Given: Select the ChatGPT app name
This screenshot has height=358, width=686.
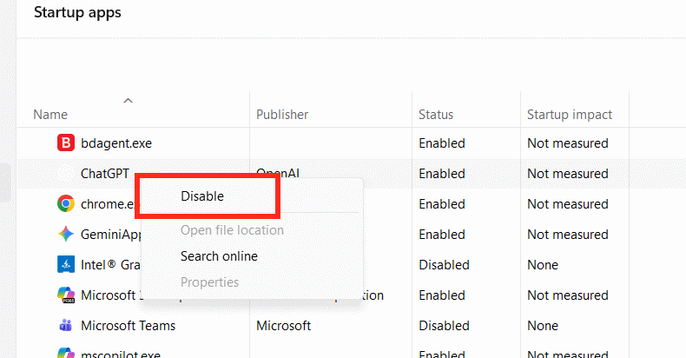Looking at the screenshot, I should pyautogui.click(x=105, y=173).
